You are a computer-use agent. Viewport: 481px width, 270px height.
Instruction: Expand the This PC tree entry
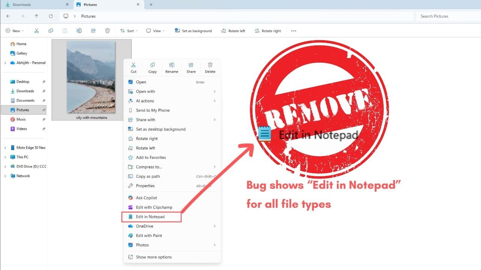[x=5, y=157]
